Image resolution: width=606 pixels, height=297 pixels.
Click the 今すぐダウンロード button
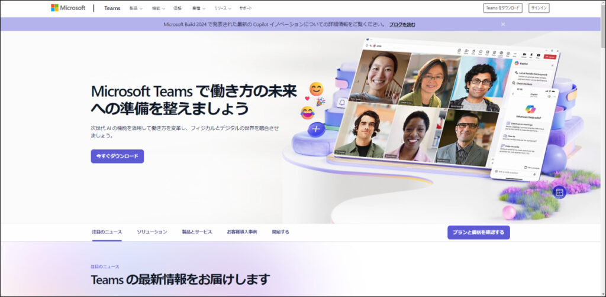pos(118,156)
